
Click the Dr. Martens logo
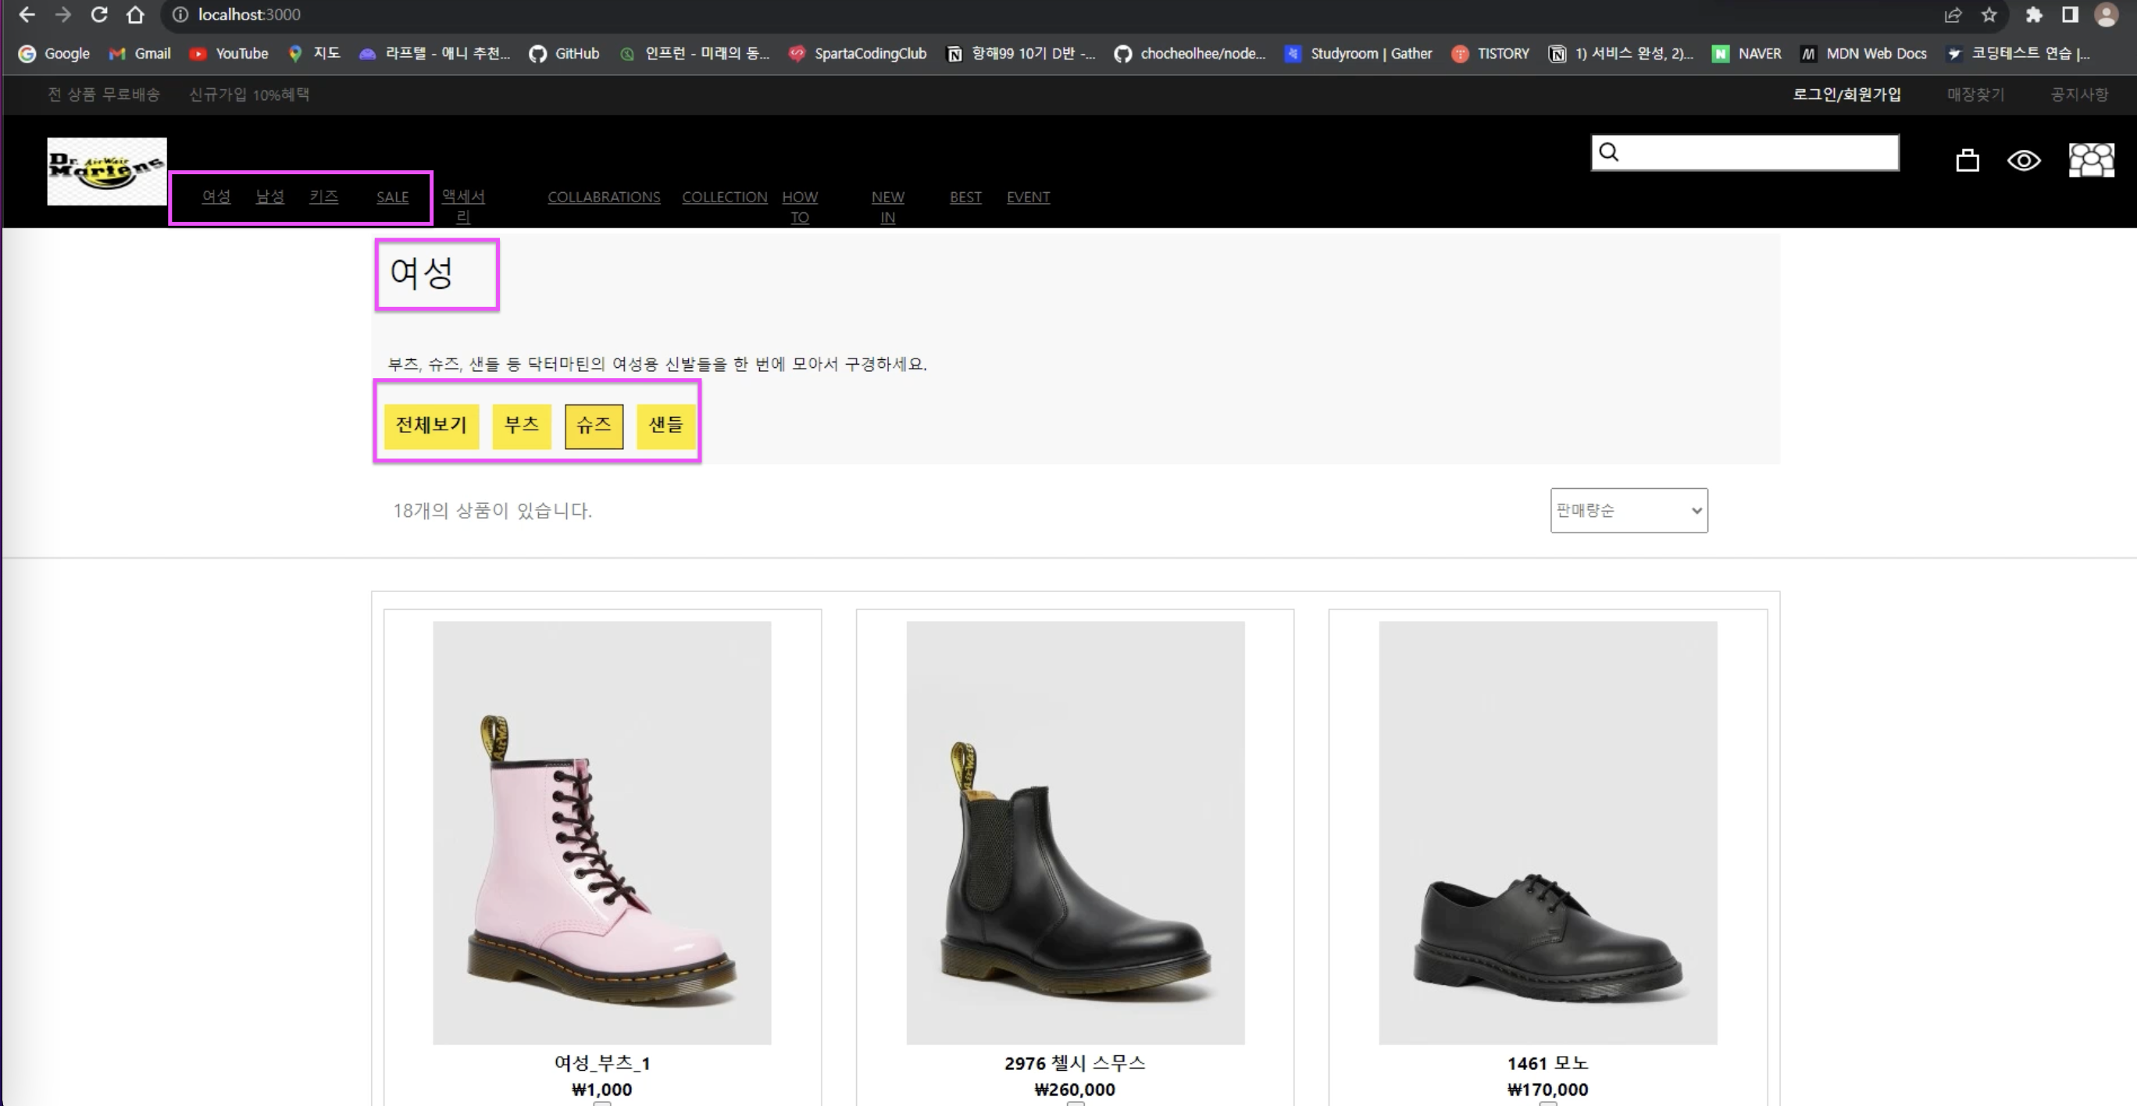click(x=107, y=171)
